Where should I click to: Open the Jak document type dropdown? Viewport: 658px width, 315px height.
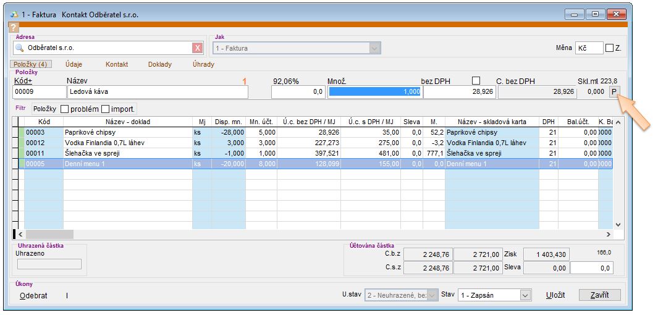click(x=374, y=48)
